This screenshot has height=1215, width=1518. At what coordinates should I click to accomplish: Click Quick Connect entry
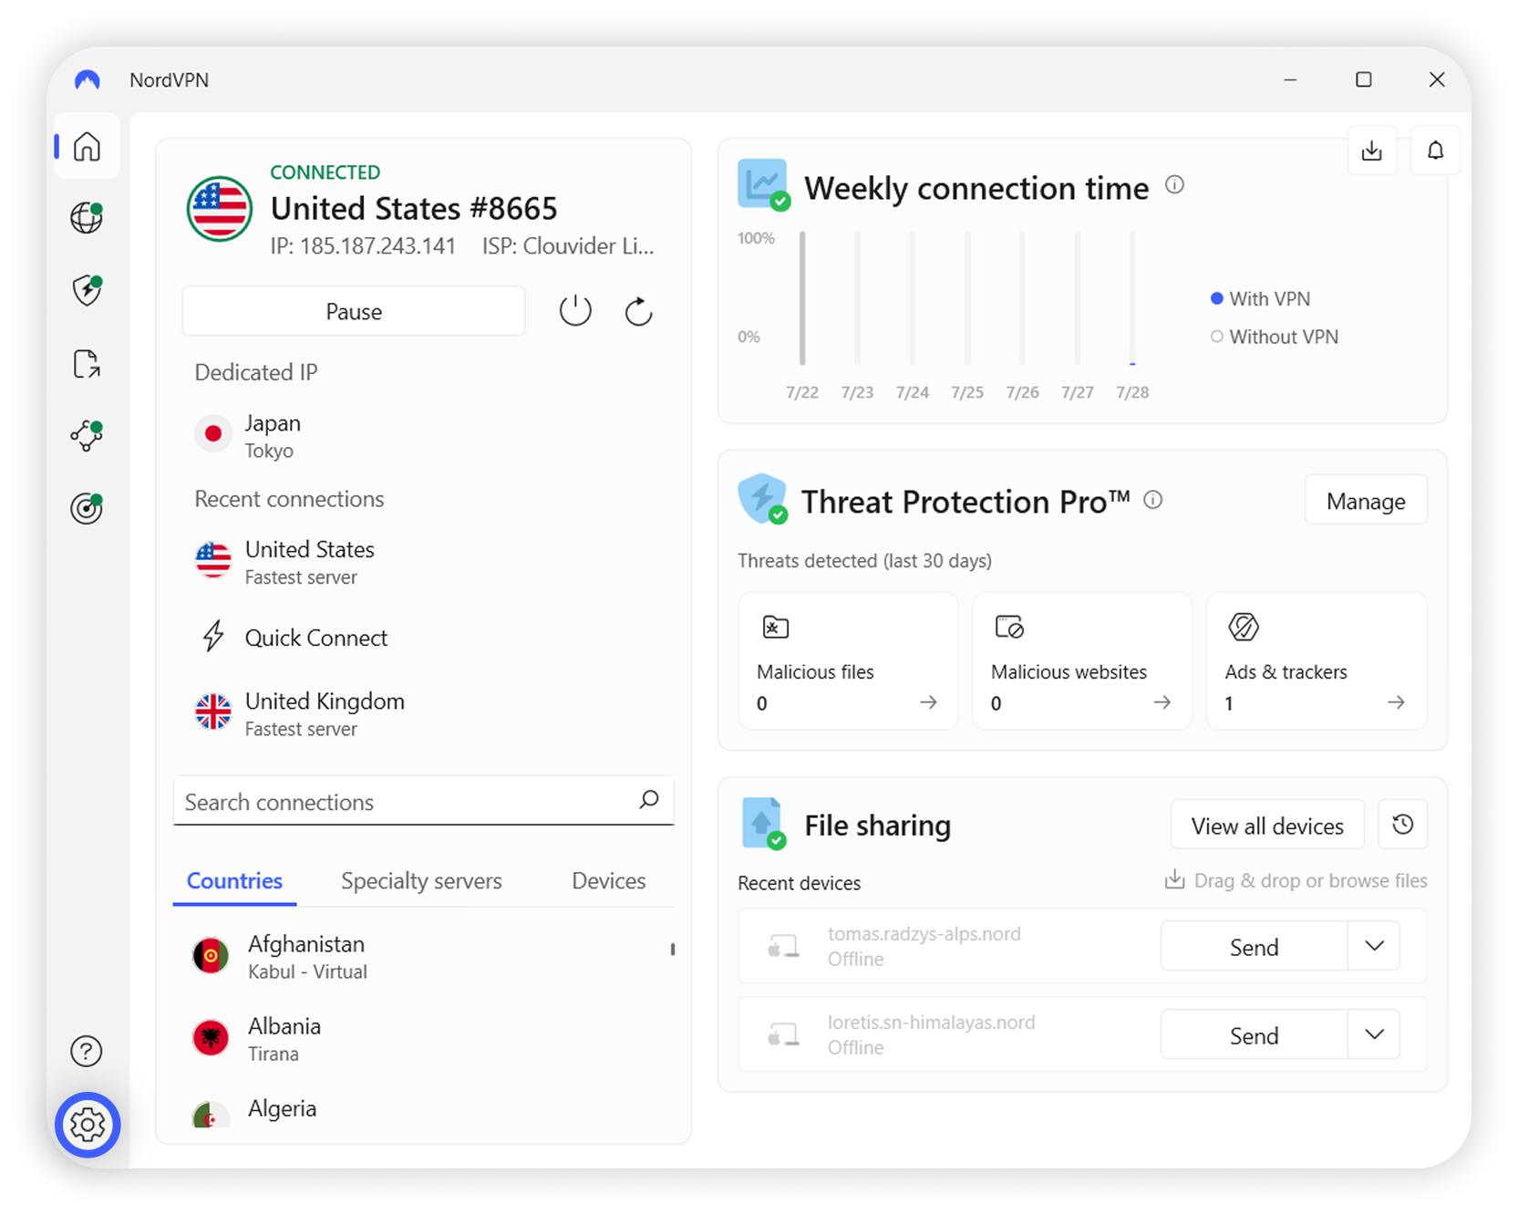(x=423, y=638)
